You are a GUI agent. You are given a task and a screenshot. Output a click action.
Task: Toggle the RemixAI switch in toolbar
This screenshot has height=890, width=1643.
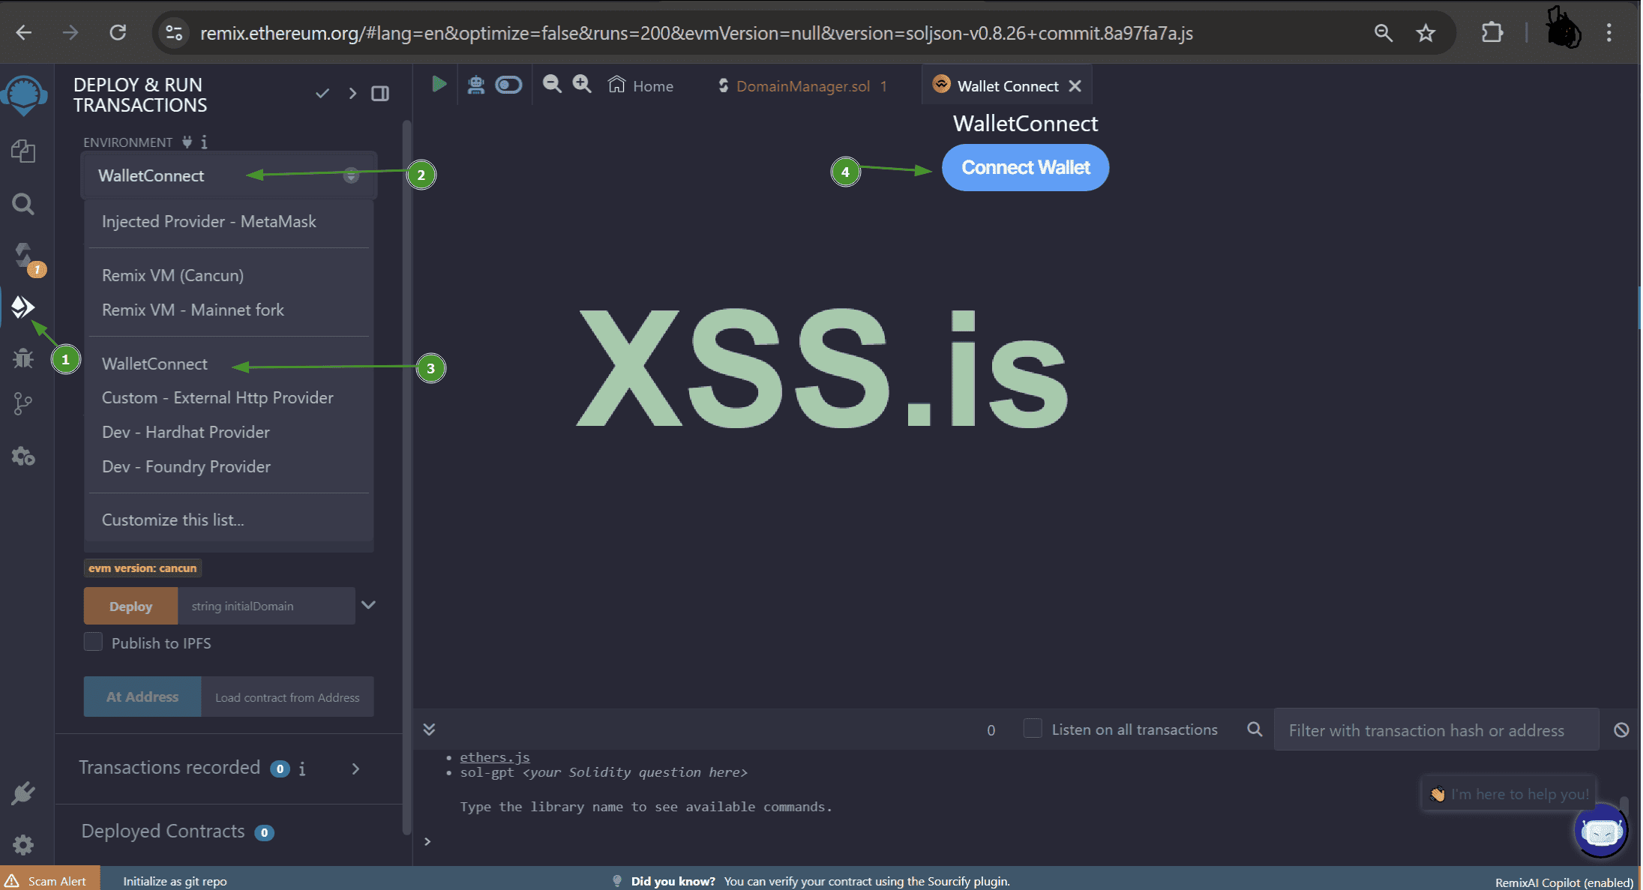[508, 85]
